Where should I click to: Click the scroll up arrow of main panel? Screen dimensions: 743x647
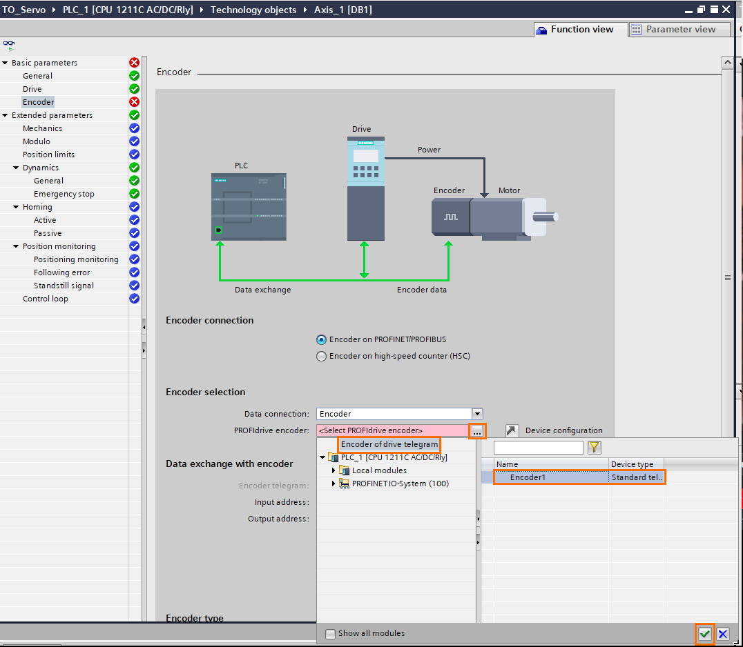click(x=727, y=63)
